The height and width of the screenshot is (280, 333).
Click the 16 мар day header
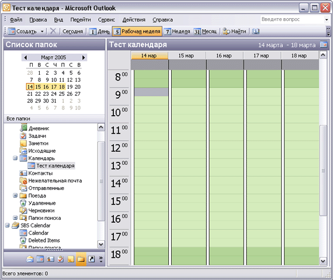click(x=225, y=56)
